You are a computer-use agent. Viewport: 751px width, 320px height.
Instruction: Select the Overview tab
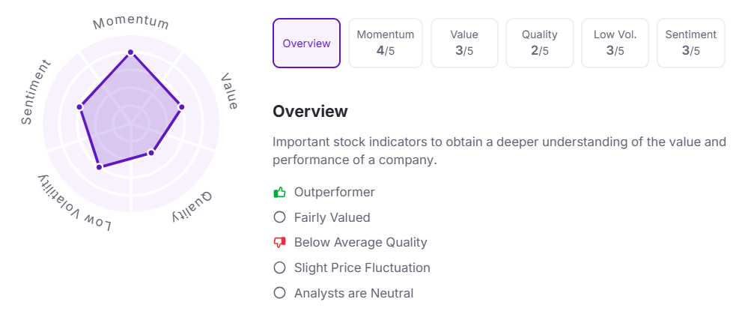pos(306,43)
